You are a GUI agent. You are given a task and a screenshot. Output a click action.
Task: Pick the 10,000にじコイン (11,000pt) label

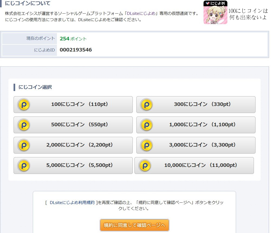point(201,165)
